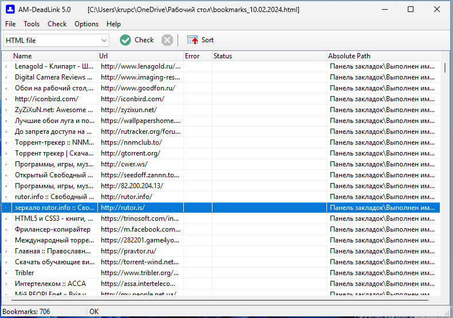Open the Check menu

tap(57, 24)
